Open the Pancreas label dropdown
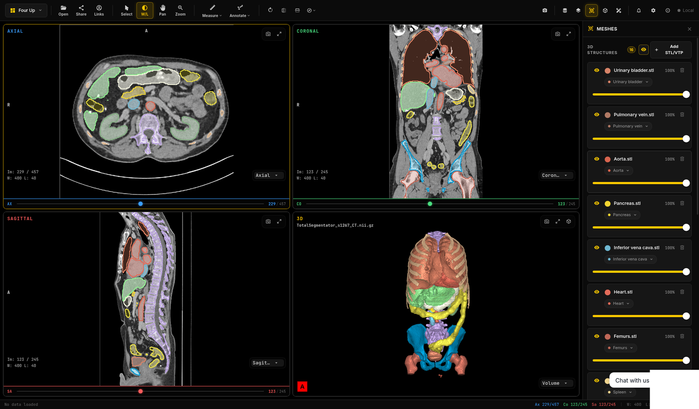Viewport: 699px width, 409px height. [x=623, y=215]
